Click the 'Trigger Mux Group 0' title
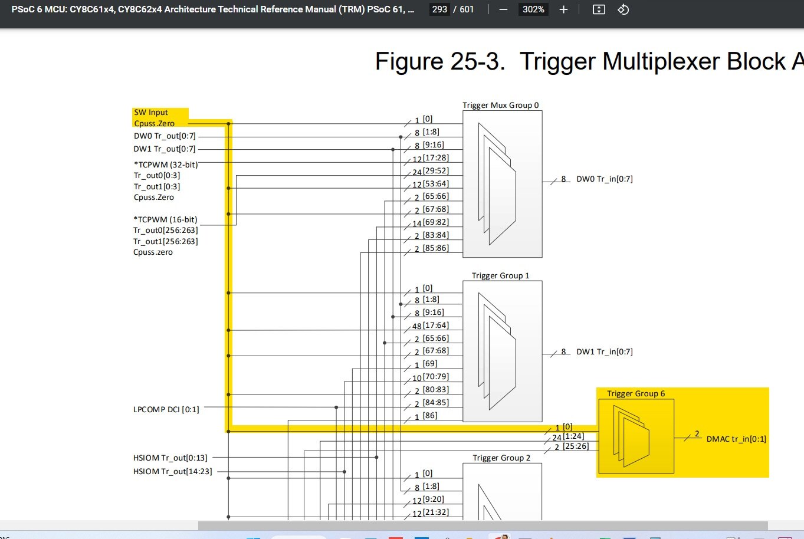Image resolution: width=804 pixels, height=539 pixels. coord(501,106)
